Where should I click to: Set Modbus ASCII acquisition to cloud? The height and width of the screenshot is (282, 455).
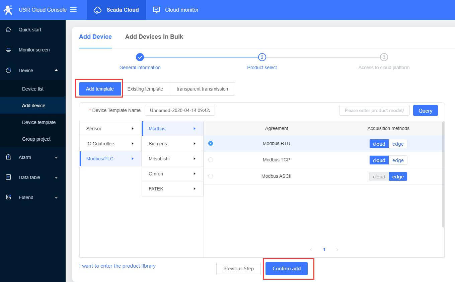coord(379,176)
